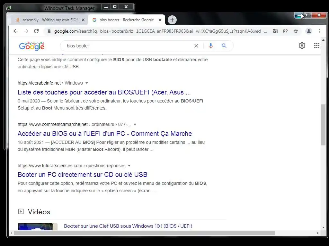Click horizontal scrollbar left arrow
The height and width of the screenshot is (246, 329).
(x=11, y=233)
